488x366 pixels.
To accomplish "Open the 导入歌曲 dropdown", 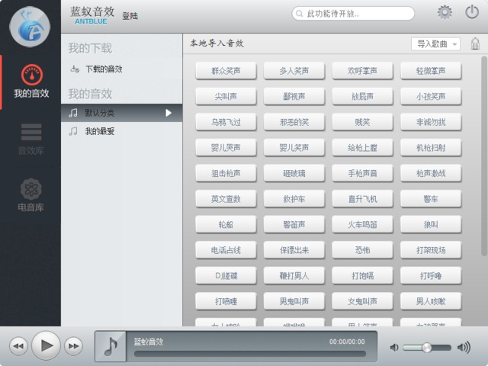I will pyautogui.click(x=435, y=44).
